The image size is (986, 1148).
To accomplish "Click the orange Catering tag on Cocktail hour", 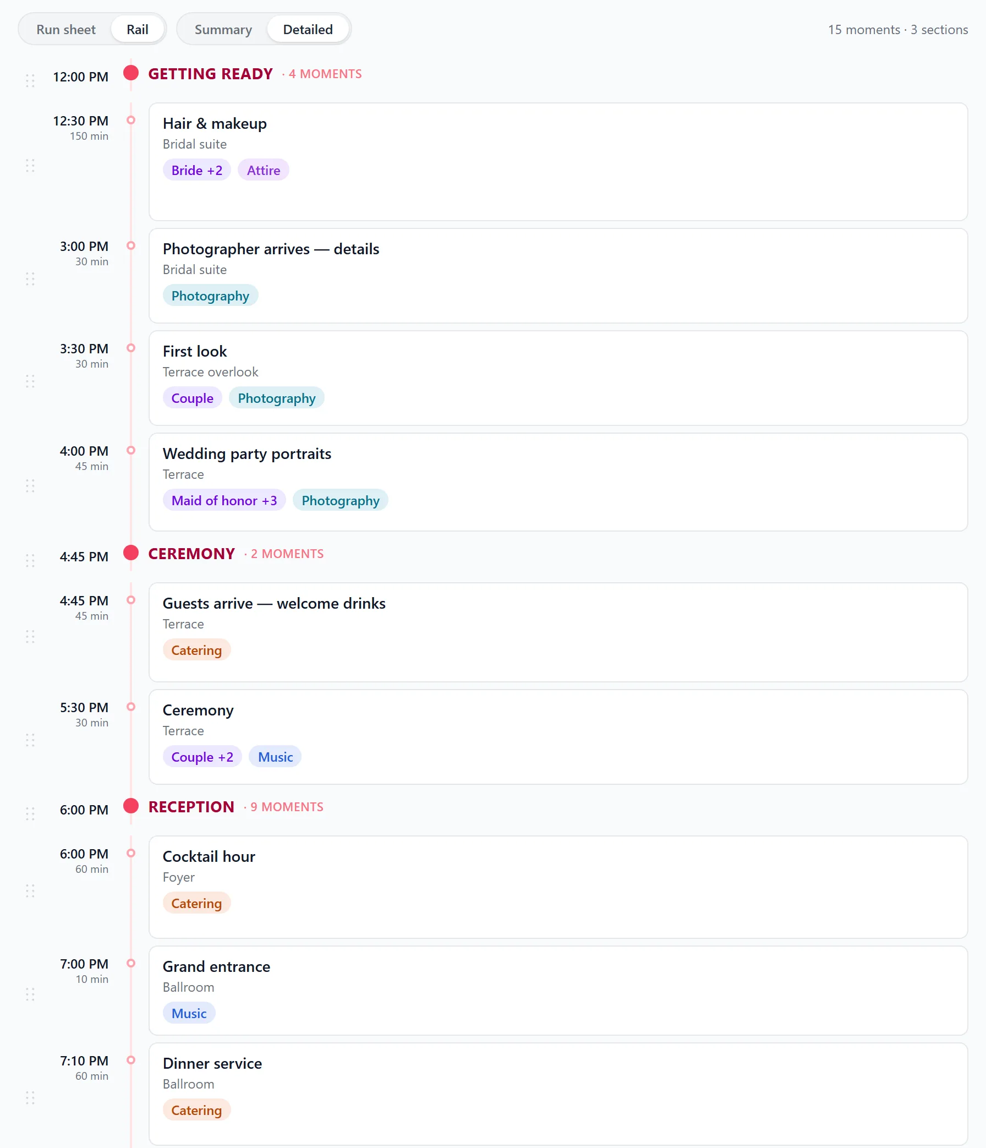I will pos(196,903).
